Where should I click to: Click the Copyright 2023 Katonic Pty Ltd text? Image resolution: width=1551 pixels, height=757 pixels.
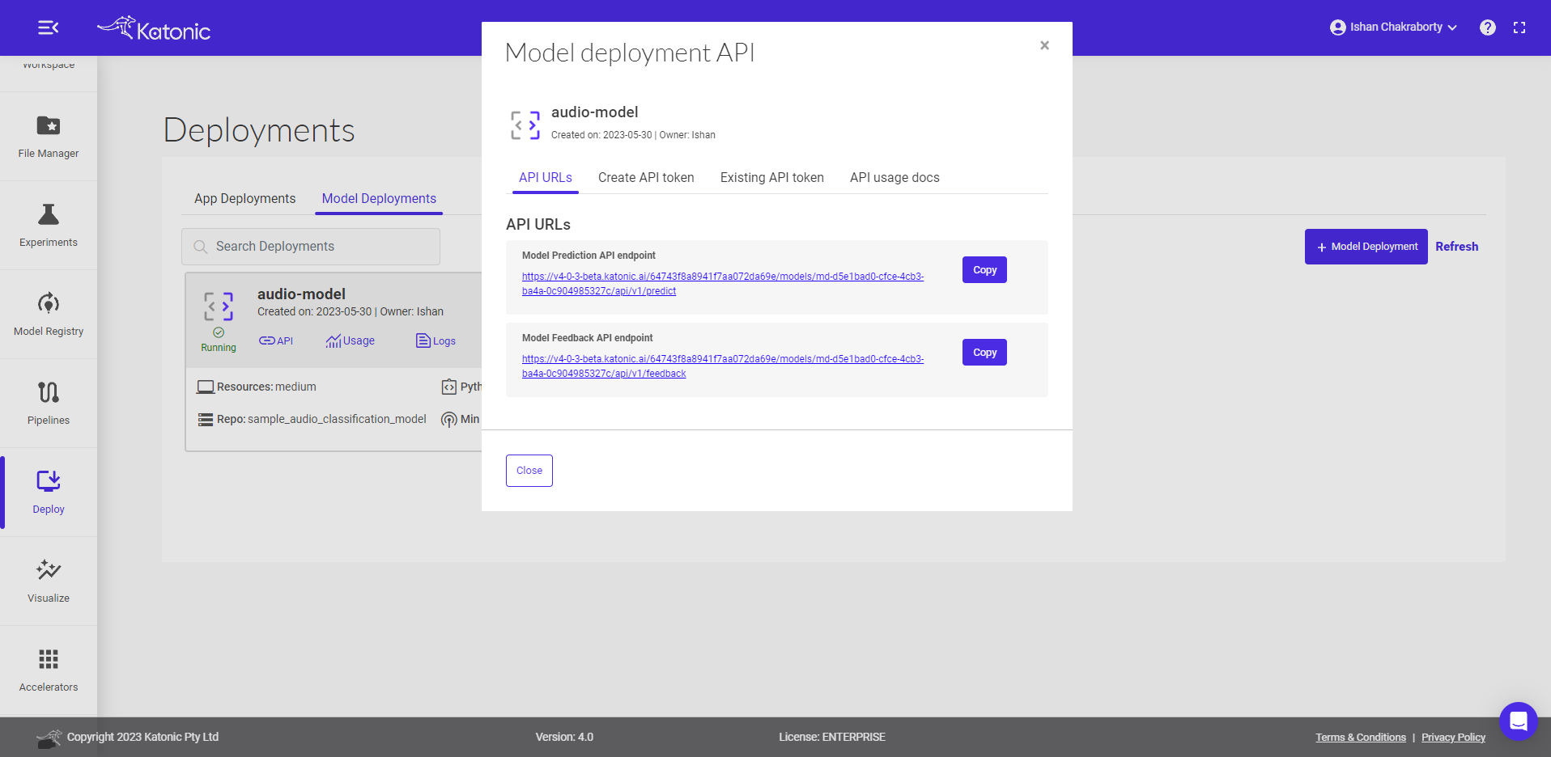click(142, 738)
